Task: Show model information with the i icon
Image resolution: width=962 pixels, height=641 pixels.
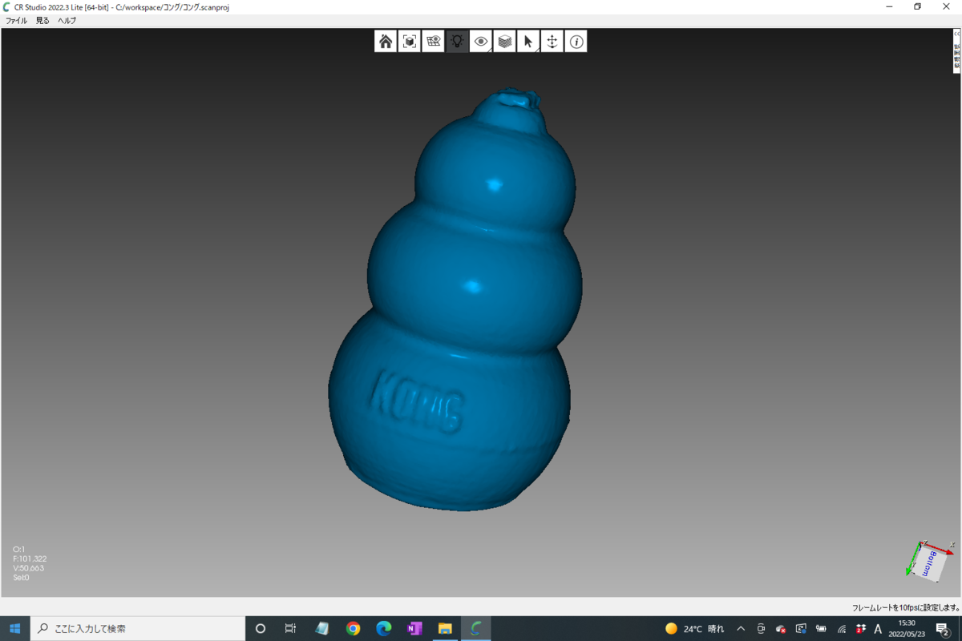Action: click(576, 42)
